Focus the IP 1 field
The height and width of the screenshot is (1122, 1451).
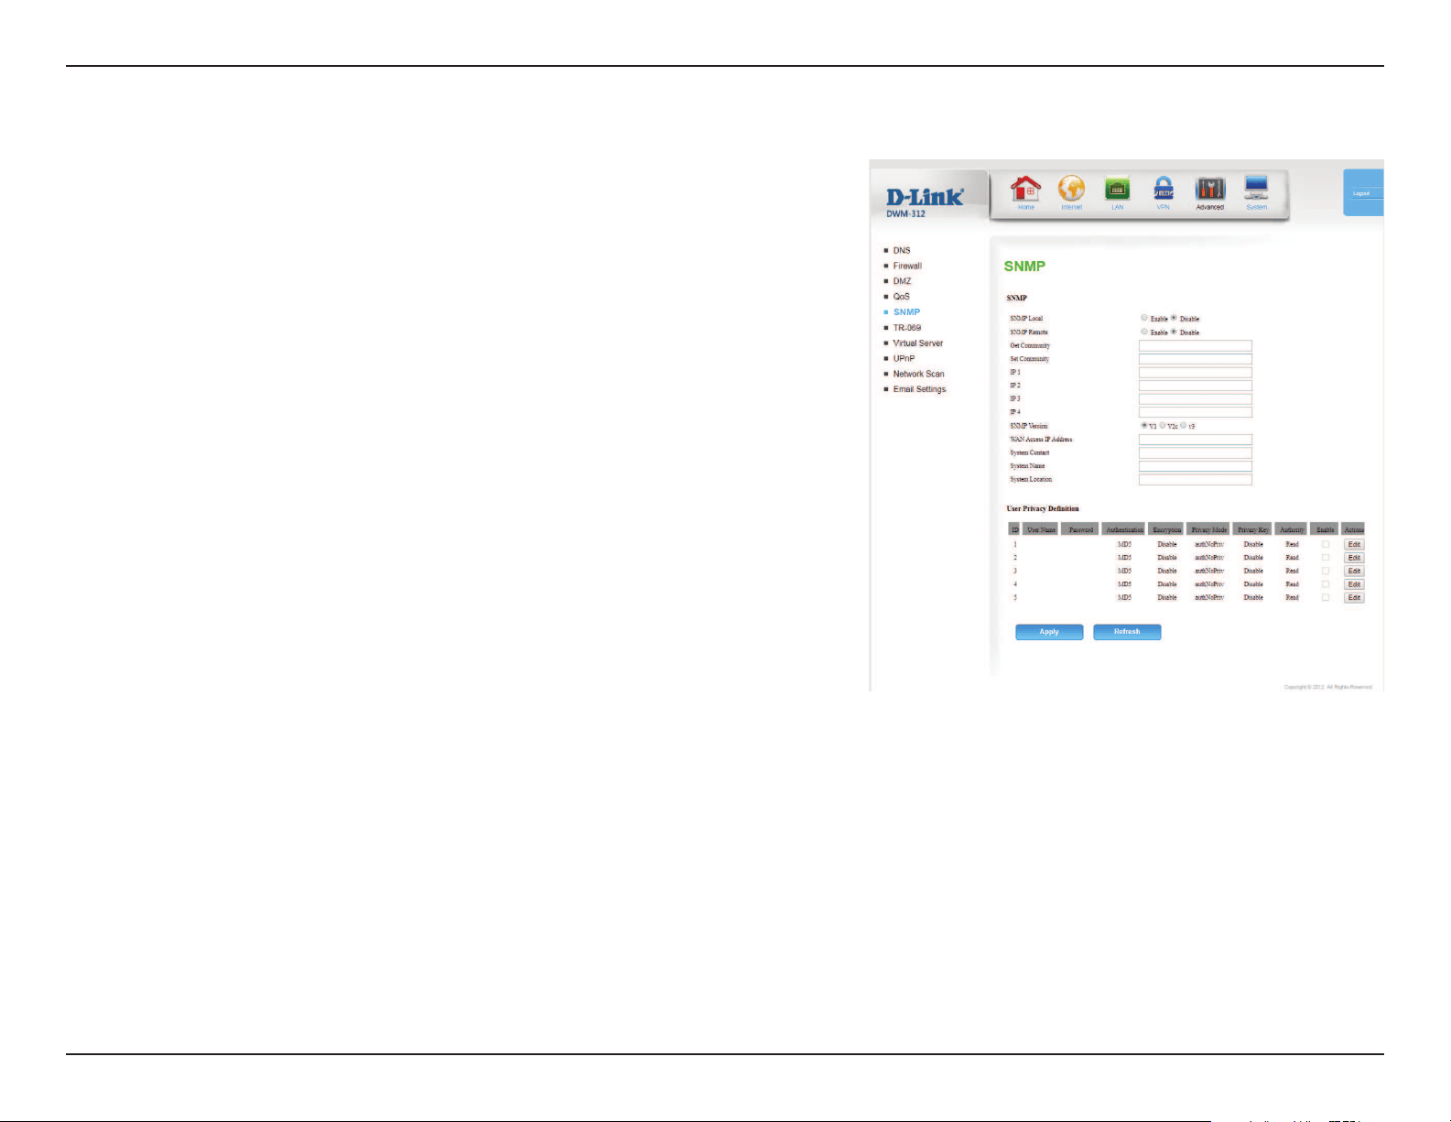coord(1195,373)
